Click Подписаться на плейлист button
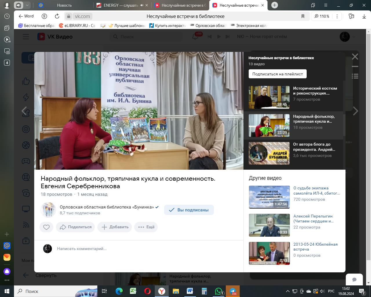The width and height of the screenshot is (371, 297). [x=277, y=74]
